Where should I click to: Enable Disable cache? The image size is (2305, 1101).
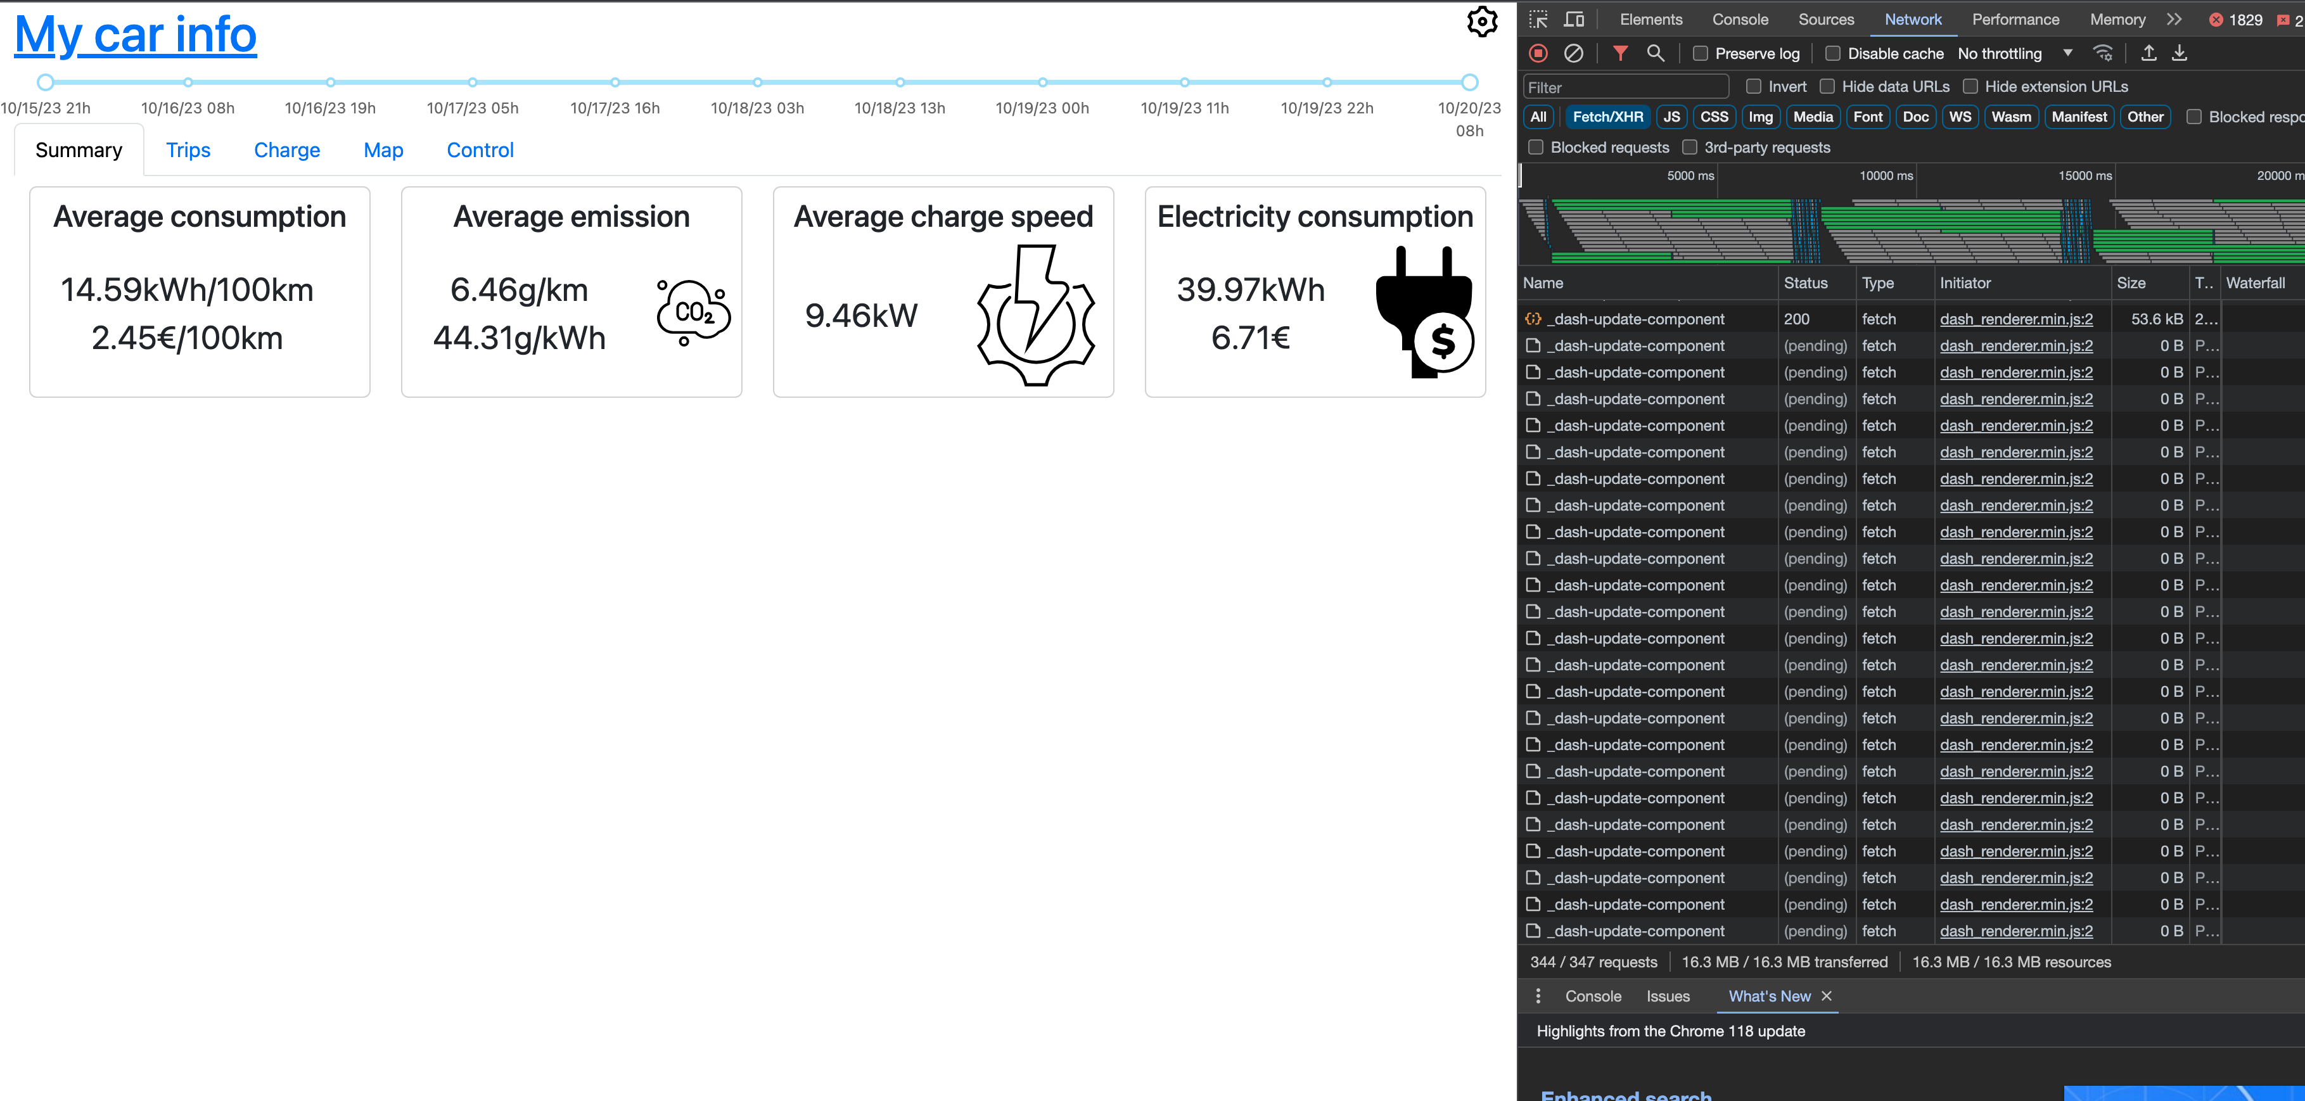[x=1834, y=53]
